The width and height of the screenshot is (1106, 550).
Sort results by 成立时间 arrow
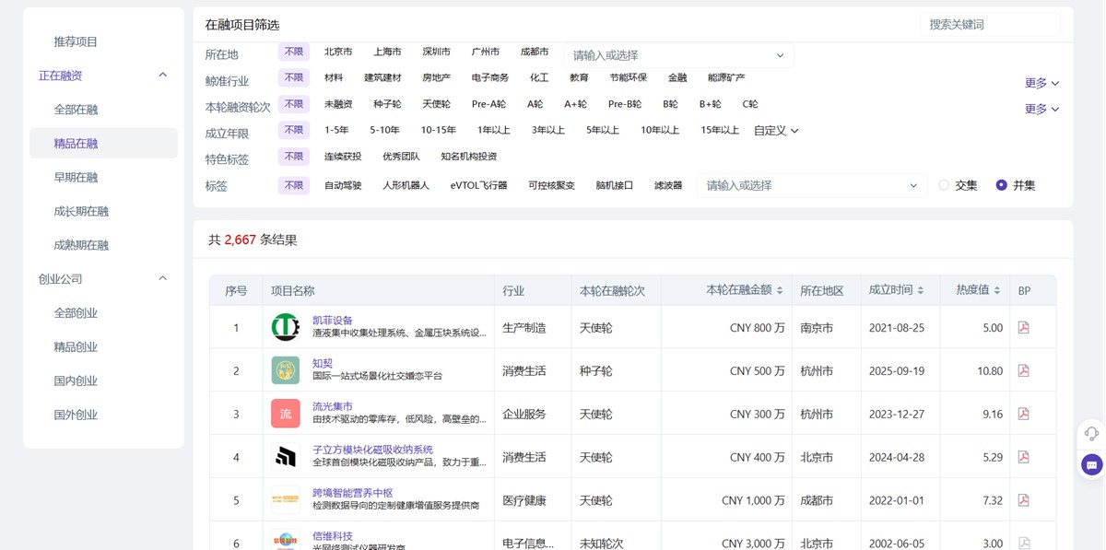click(923, 289)
